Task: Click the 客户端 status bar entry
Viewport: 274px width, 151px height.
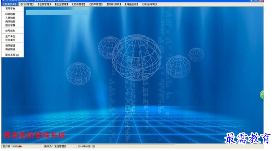Action: click(x=12, y=146)
